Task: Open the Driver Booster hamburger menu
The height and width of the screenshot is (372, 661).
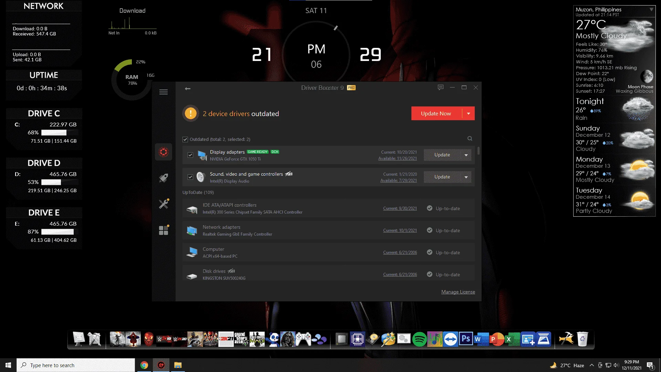Action: [x=164, y=92]
